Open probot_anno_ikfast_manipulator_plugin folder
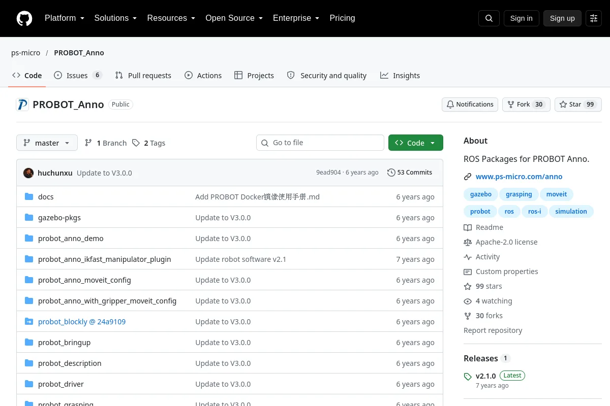 click(x=105, y=259)
